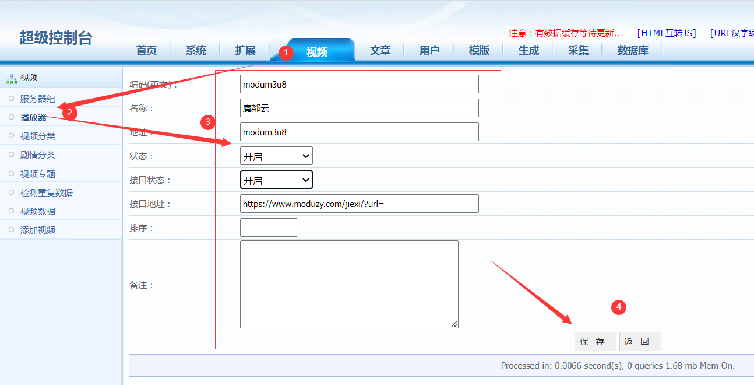Screen dimensions: 754x385
Task: Expand the 接口状态 dropdown
Action: pyautogui.click(x=276, y=180)
